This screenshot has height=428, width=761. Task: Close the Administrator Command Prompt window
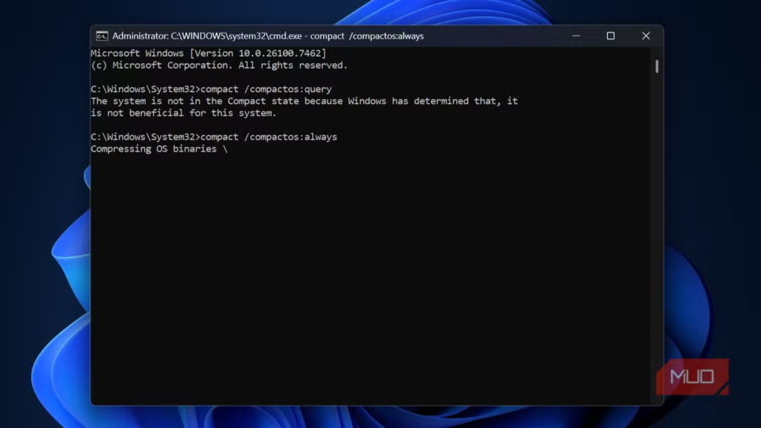[645, 36]
